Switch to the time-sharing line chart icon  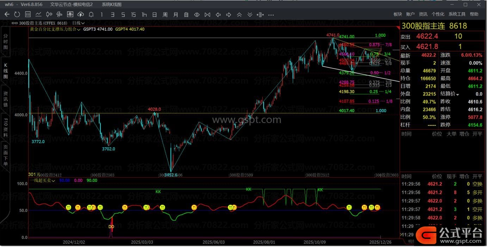click(38, 14)
